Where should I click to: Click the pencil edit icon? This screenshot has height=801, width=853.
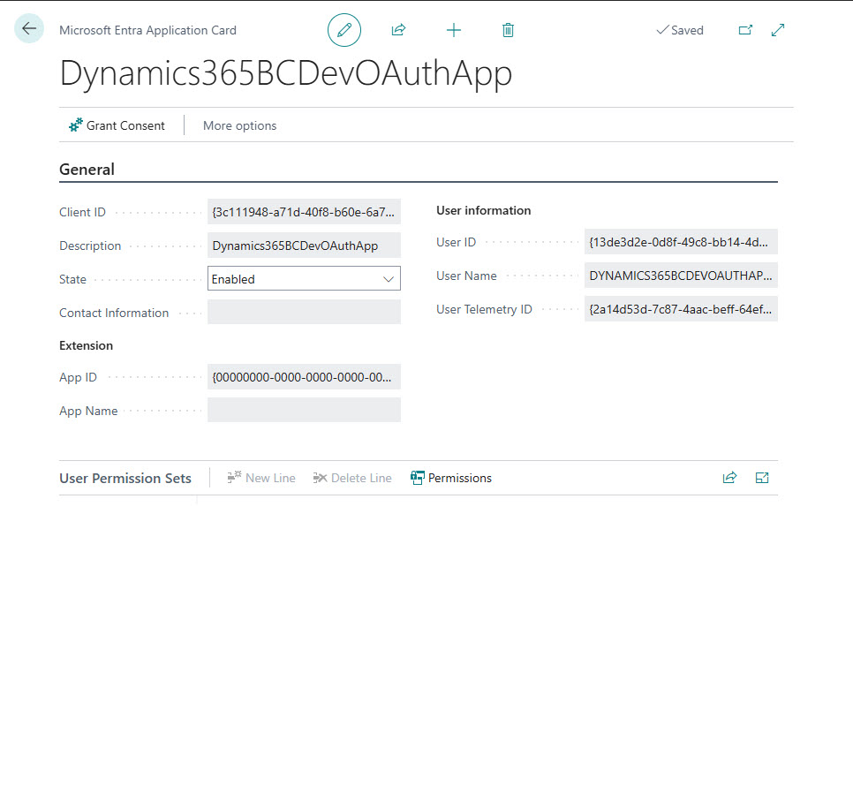point(344,30)
